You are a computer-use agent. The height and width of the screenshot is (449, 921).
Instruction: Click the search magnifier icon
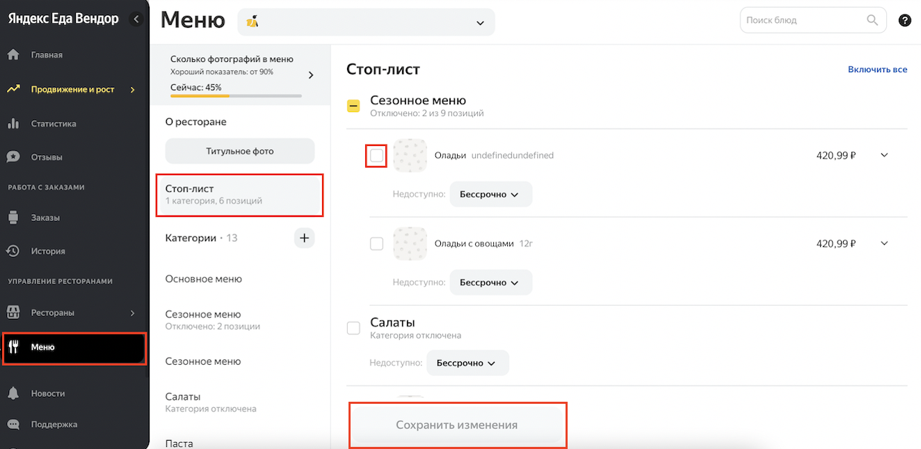pyautogui.click(x=872, y=20)
